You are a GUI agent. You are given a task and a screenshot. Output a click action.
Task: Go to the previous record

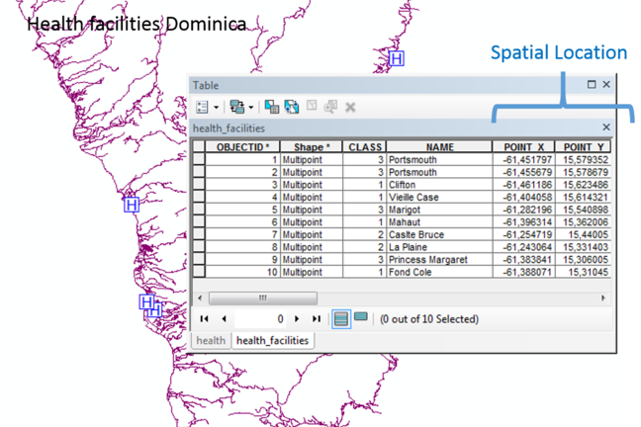(x=224, y=319)
